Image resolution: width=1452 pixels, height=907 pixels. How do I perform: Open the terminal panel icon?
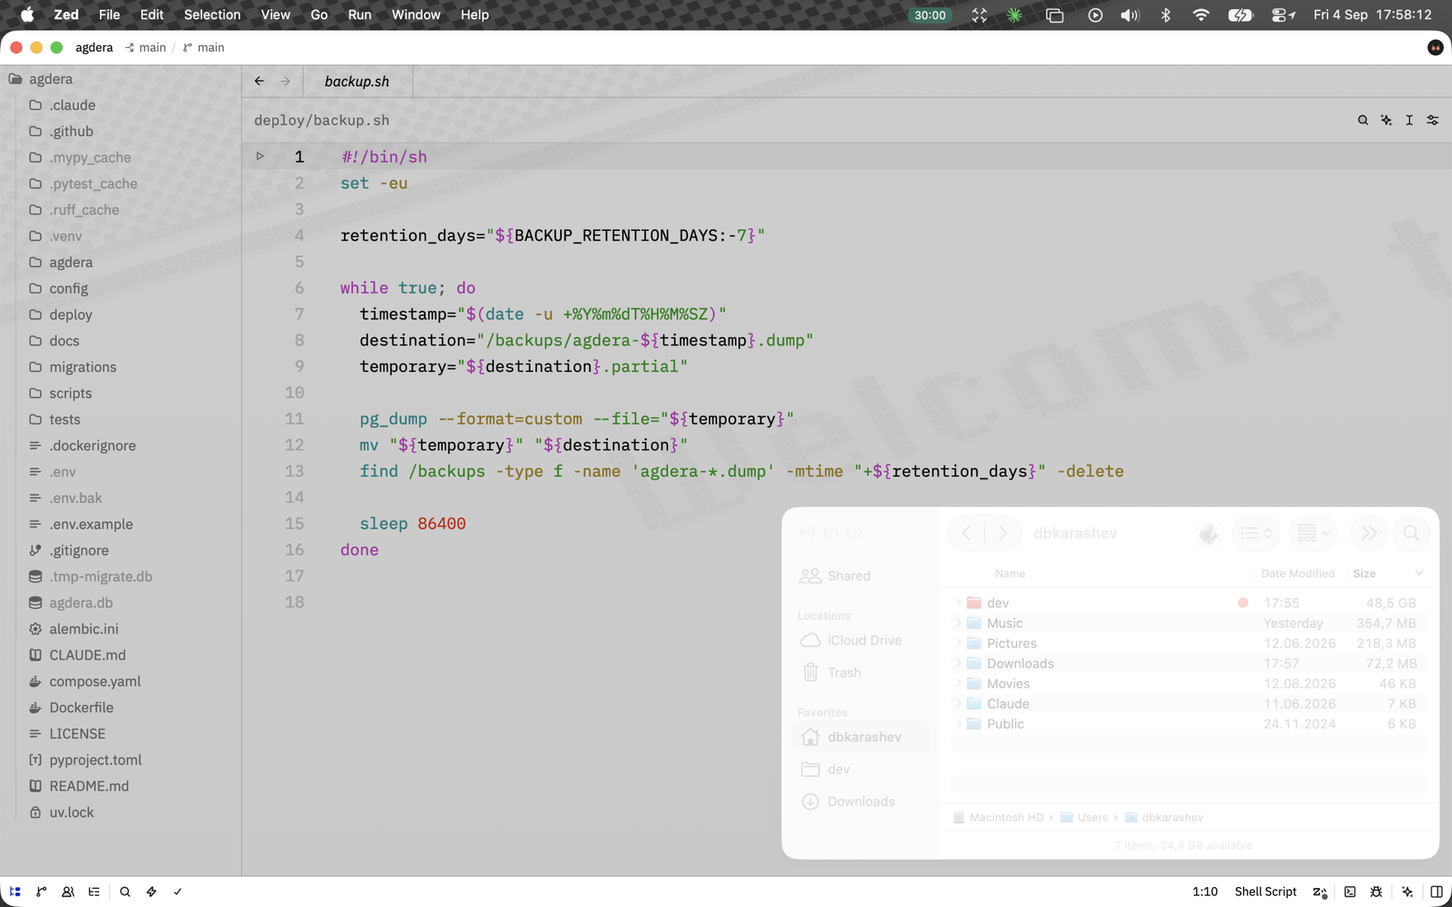1350,891
